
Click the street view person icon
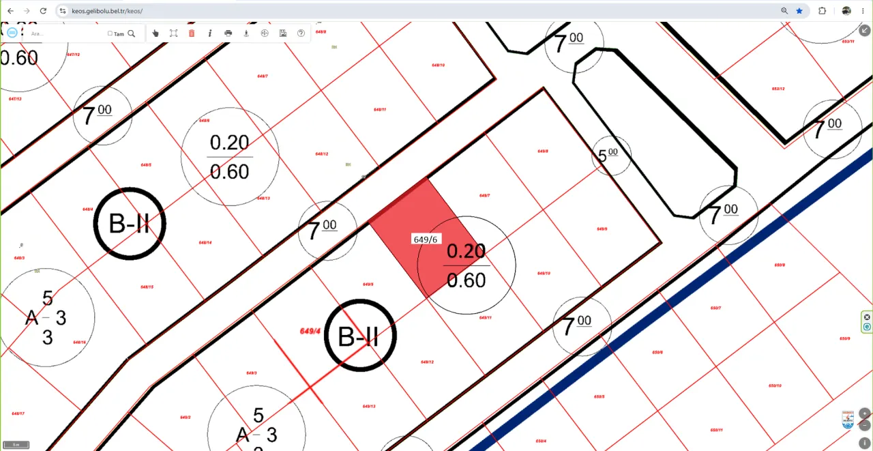pos(246,33)
